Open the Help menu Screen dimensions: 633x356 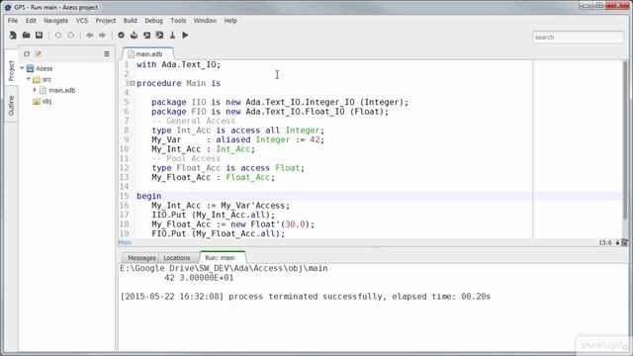point(230,21)
